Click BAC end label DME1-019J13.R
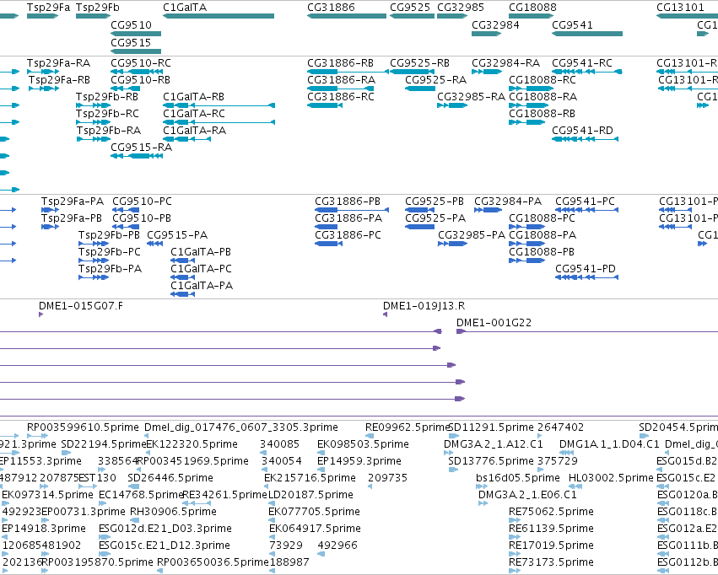 coord(424,306)
